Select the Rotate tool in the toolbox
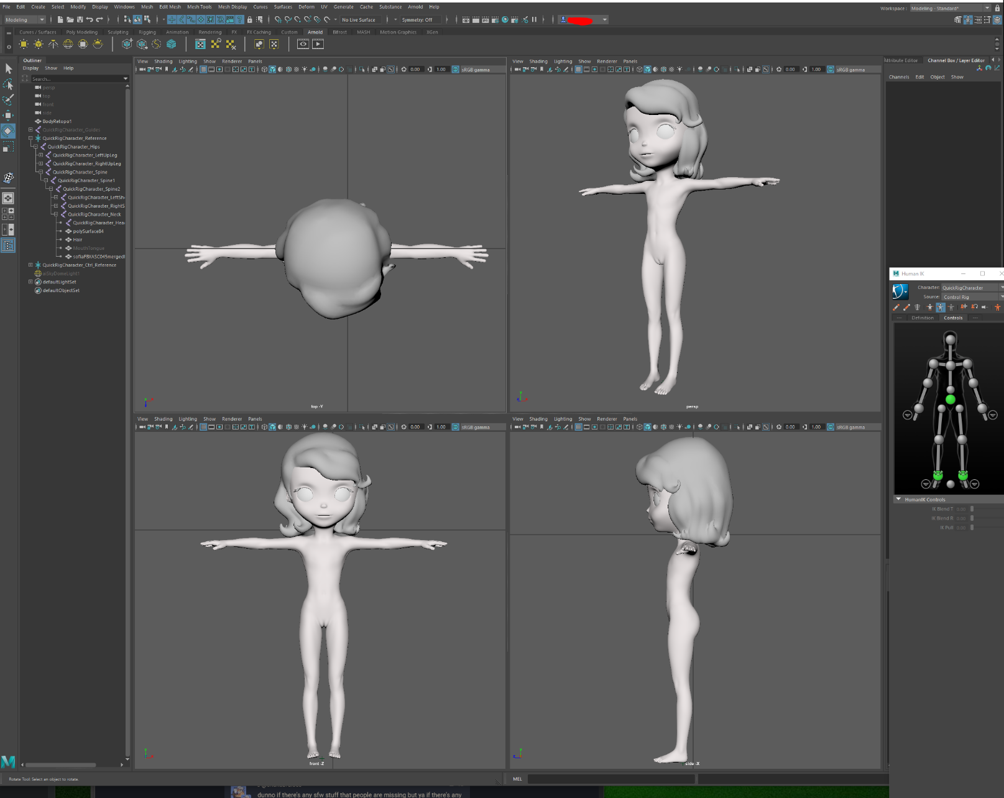Image resolution: width=1004 pixels, height=798 pixels. tap(8, 131)
